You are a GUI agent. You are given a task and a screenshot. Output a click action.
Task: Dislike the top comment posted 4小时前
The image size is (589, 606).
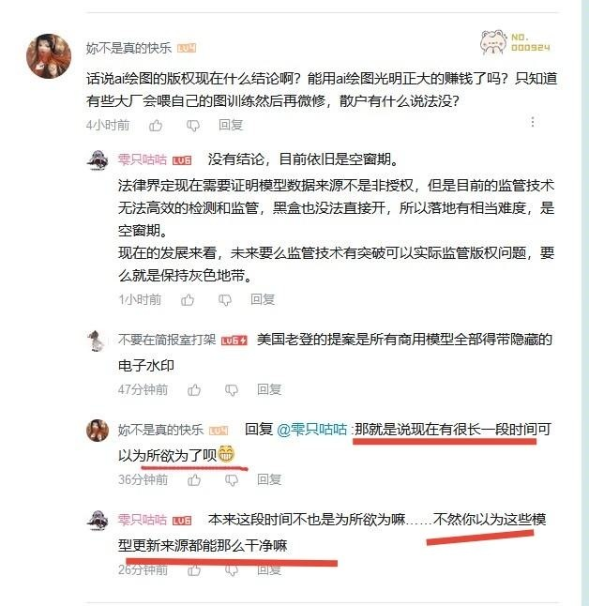click(193, 125)
